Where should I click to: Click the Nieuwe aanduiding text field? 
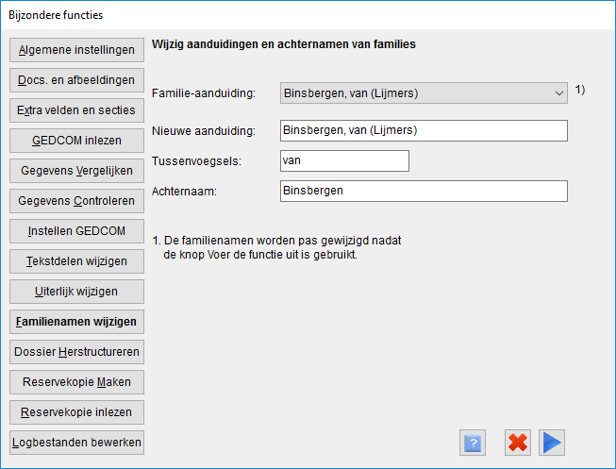tap(424, 130)
